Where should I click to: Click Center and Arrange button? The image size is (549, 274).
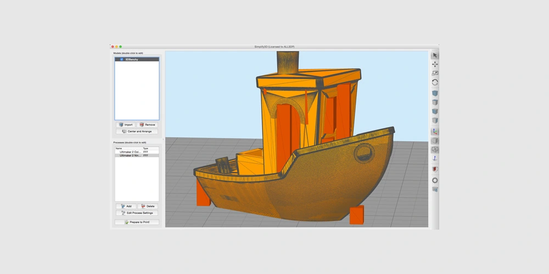137,132
